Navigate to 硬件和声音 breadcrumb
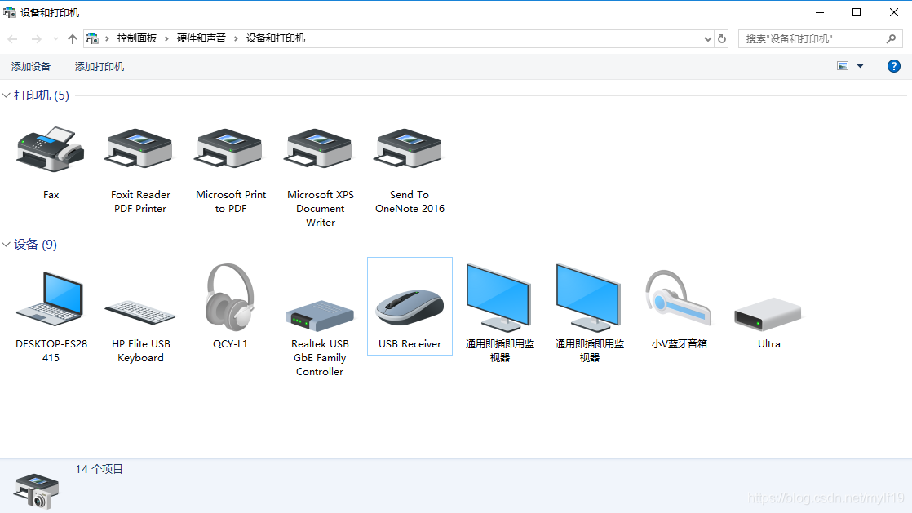This screenshot has height=513, width=912. [x=201, y=38]
